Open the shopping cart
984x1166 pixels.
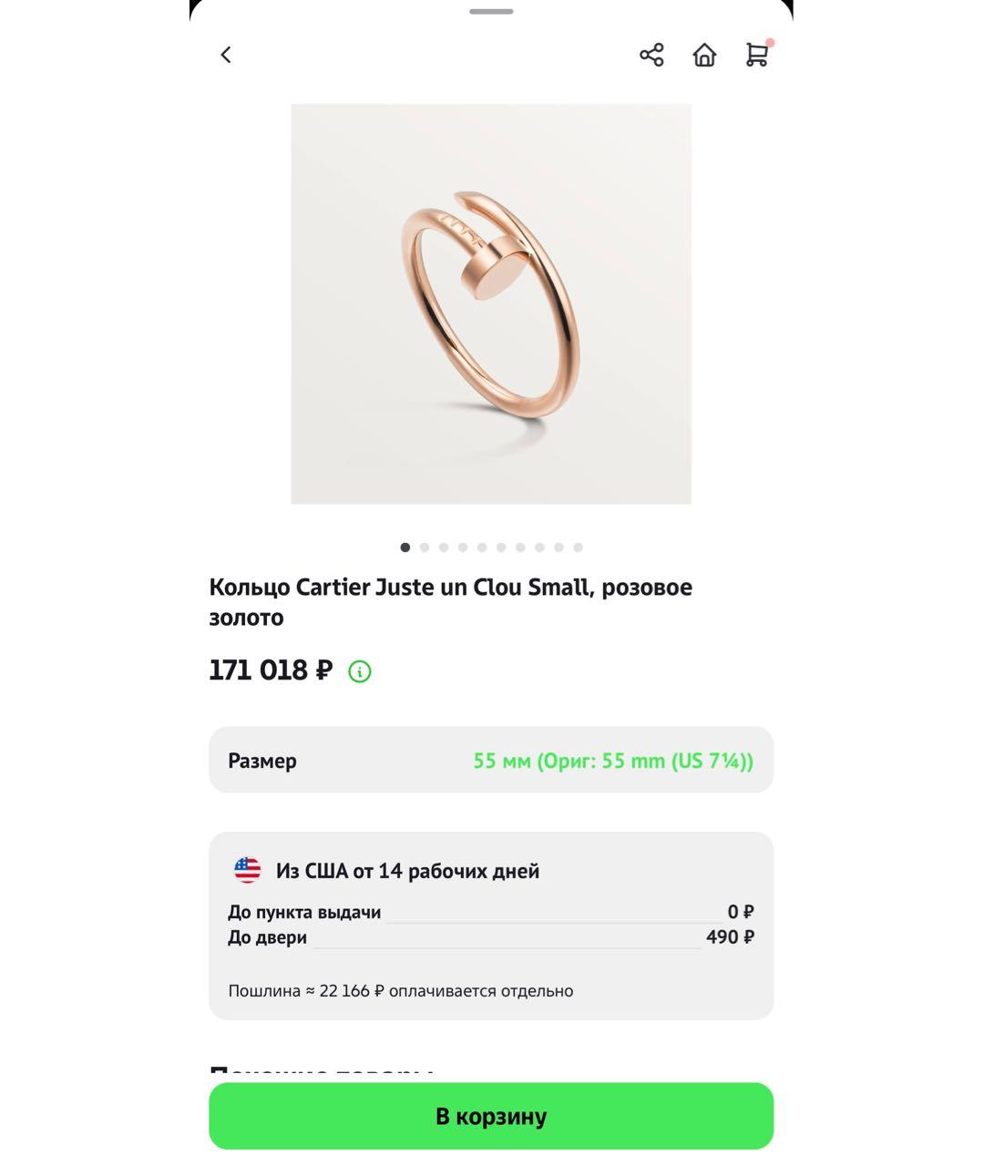756,56
